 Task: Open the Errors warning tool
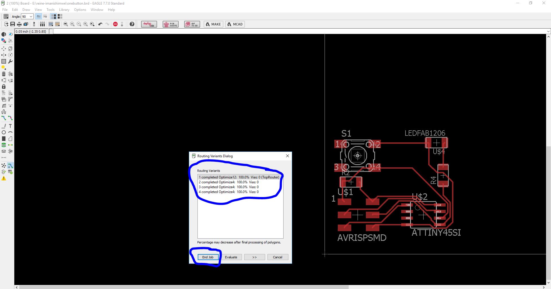4,178
